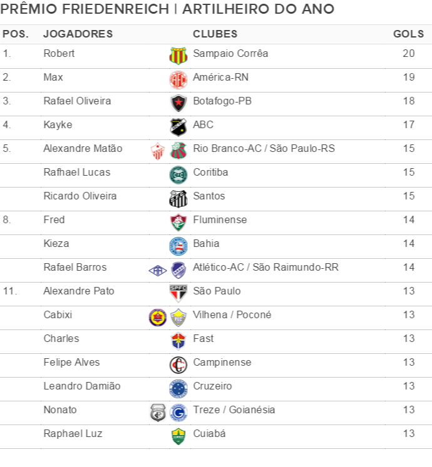Open the ABC club crest
This screenshot has height=467, width=432.
click(178, 127)
